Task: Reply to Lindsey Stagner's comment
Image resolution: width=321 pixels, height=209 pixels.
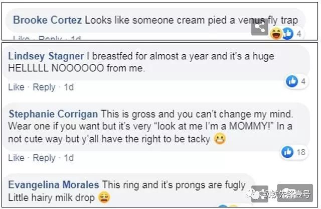Action: tap(44, 87)
